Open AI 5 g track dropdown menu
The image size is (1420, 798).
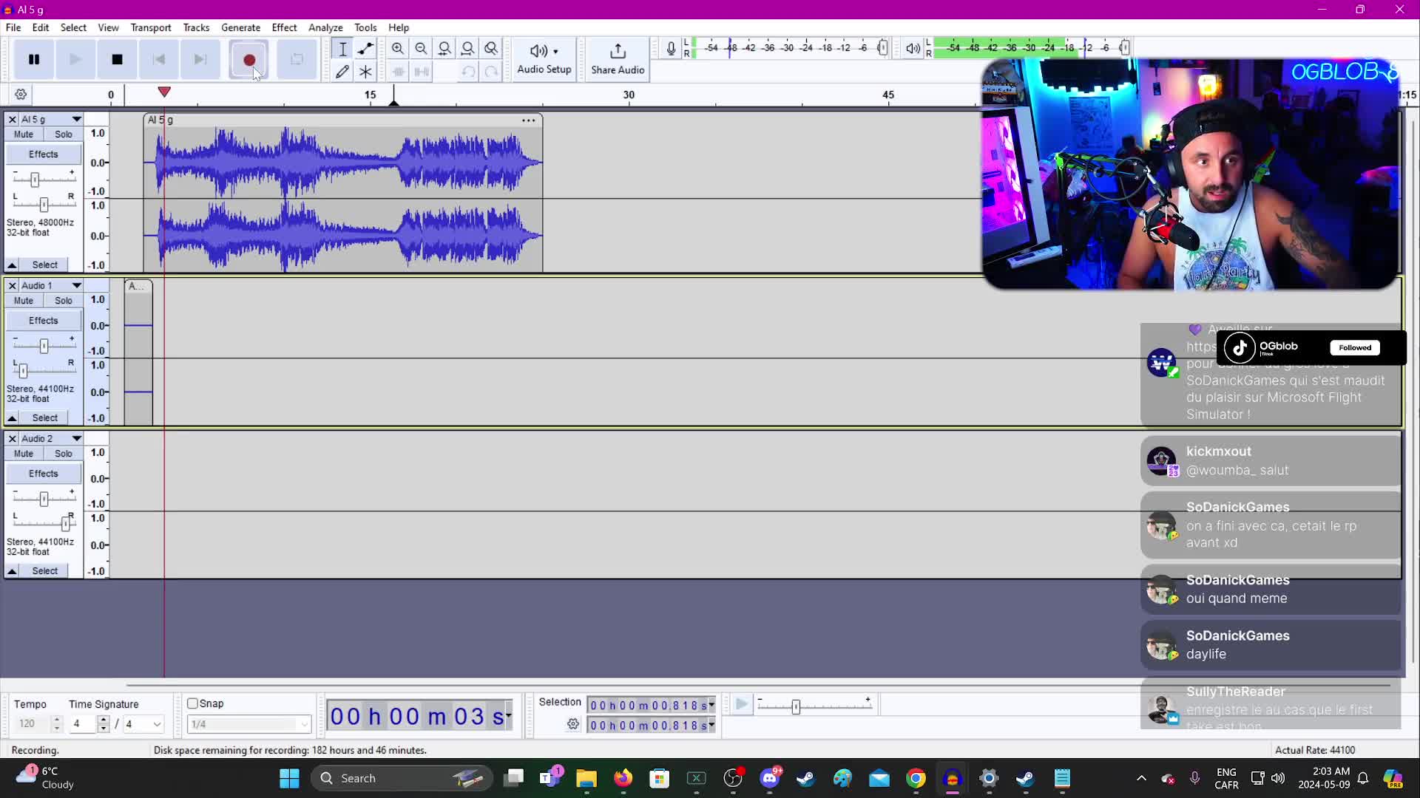(x=76, y=119)
